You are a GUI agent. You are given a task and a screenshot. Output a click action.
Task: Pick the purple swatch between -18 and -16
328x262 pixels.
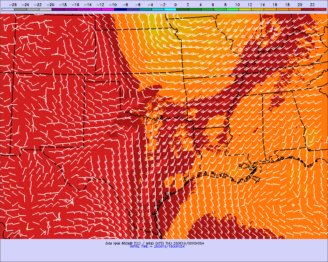[x=70, y=9]
